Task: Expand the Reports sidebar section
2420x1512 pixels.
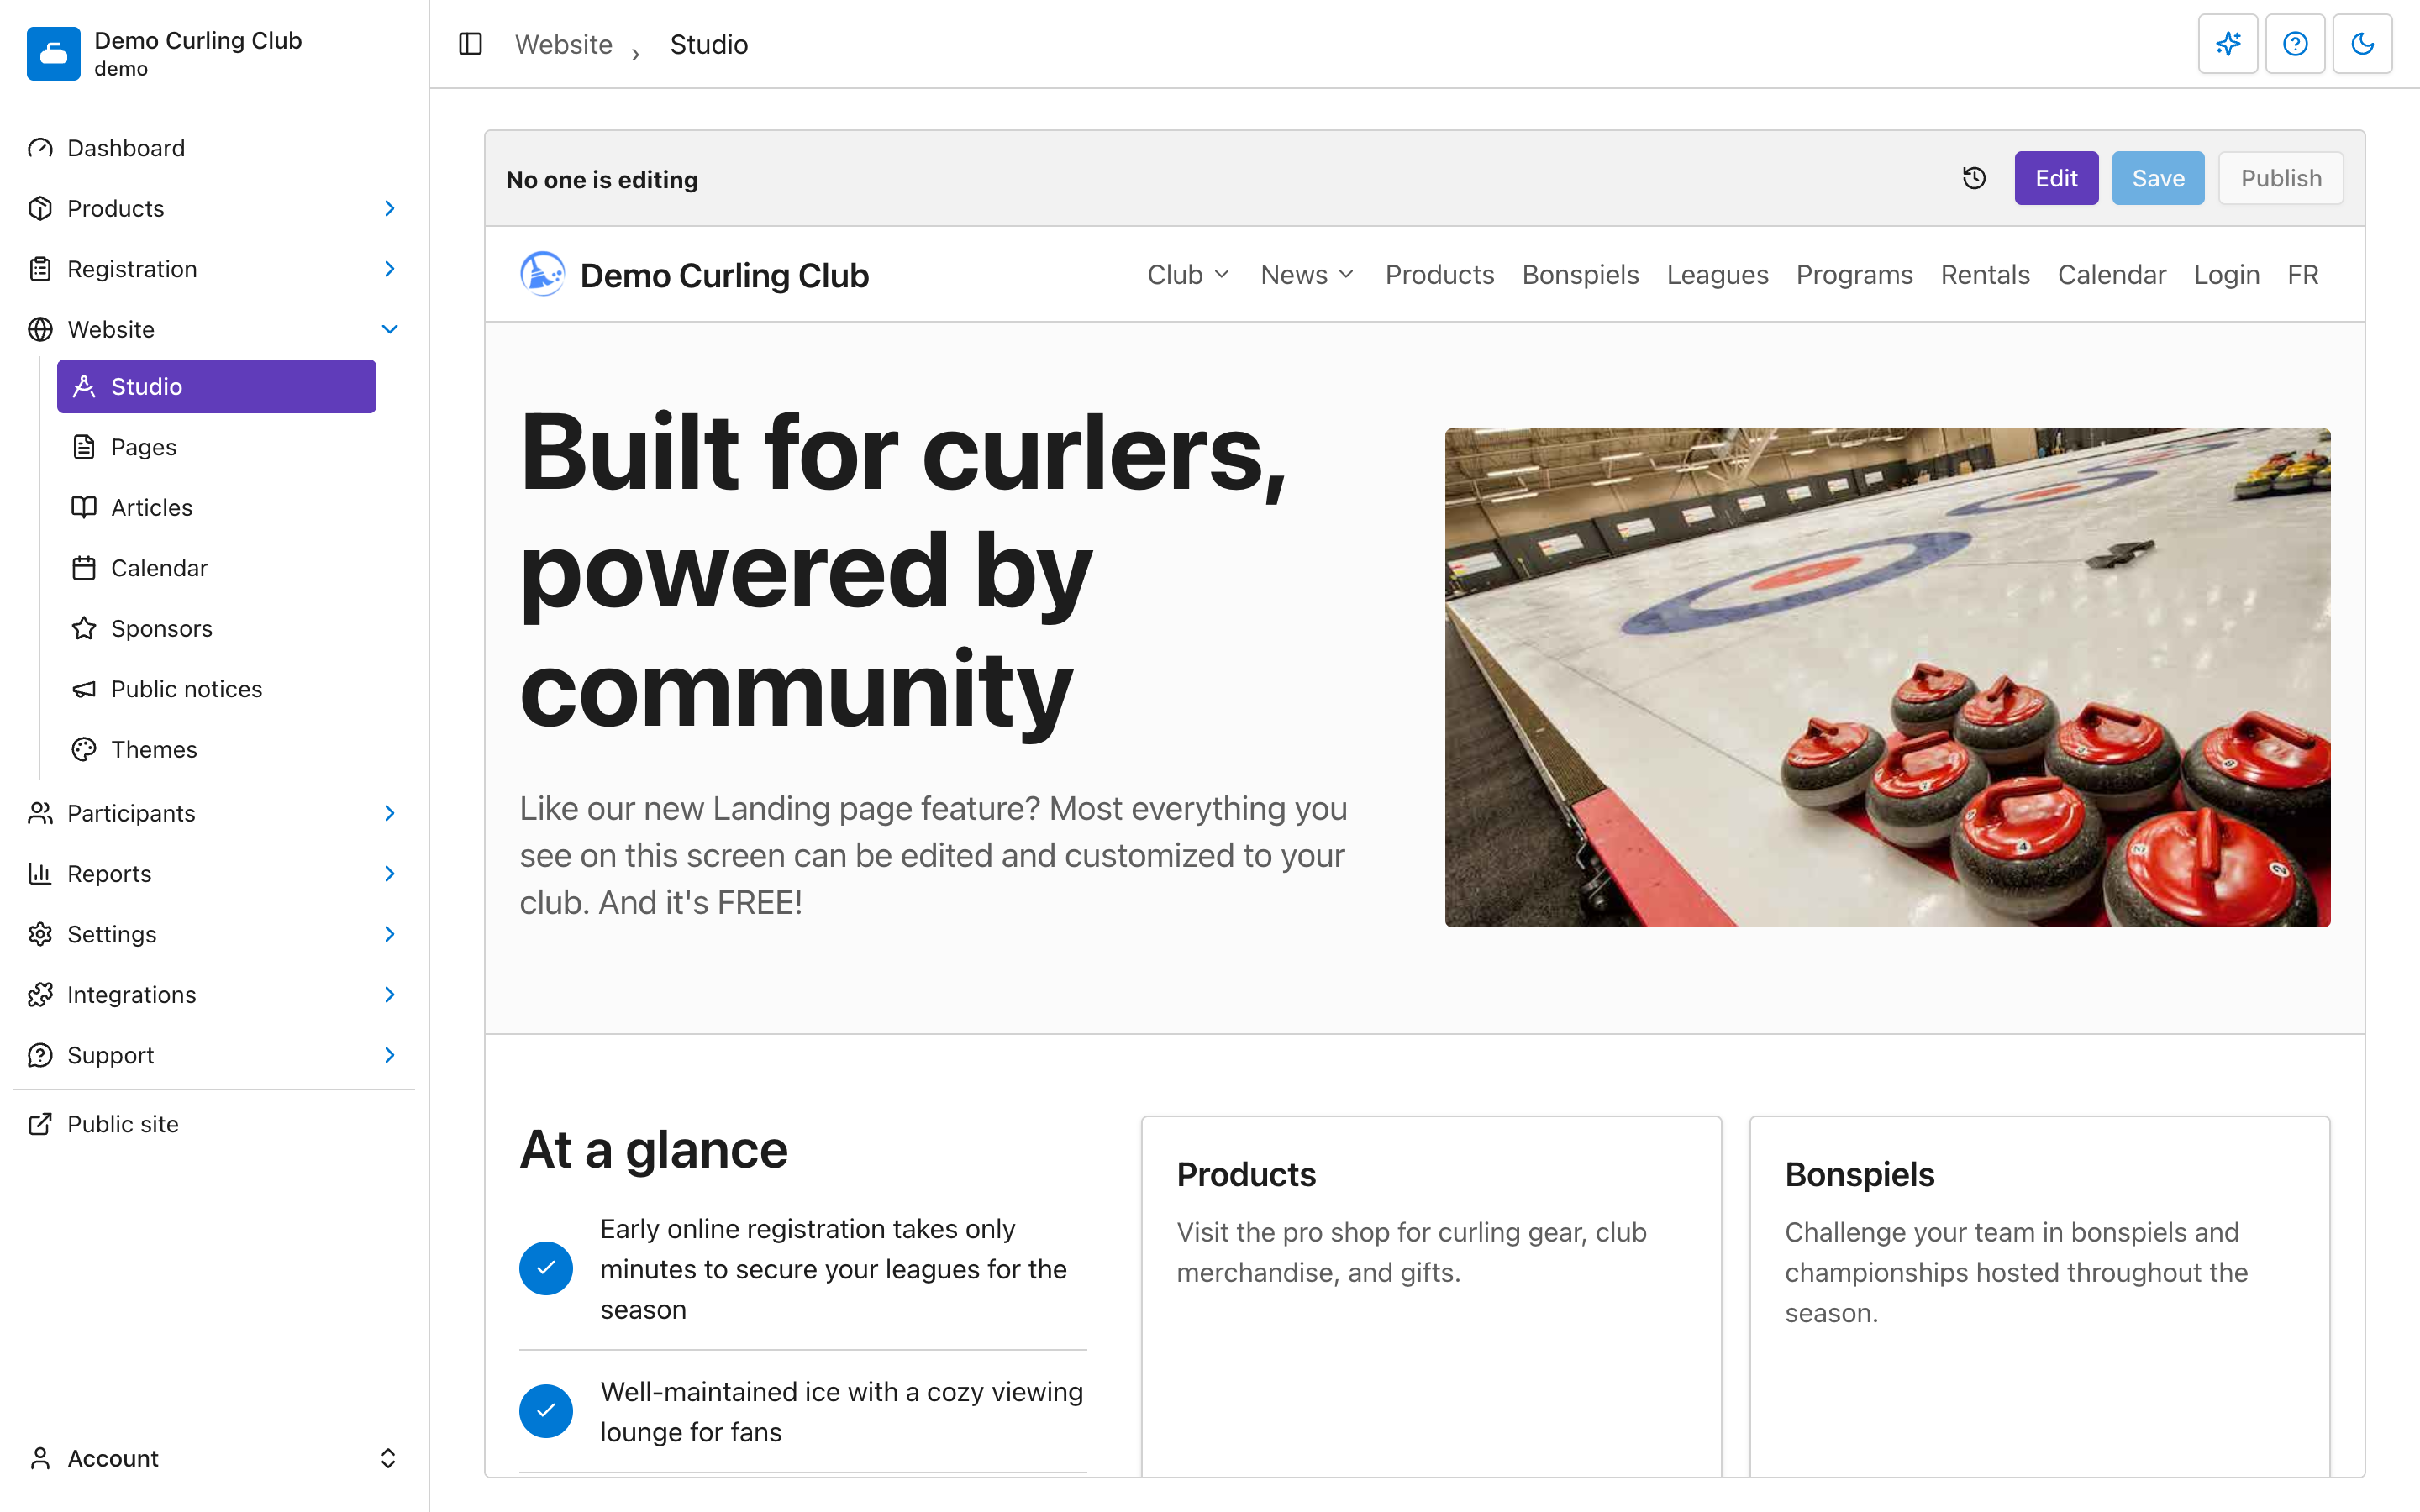Action: (214, 874)
